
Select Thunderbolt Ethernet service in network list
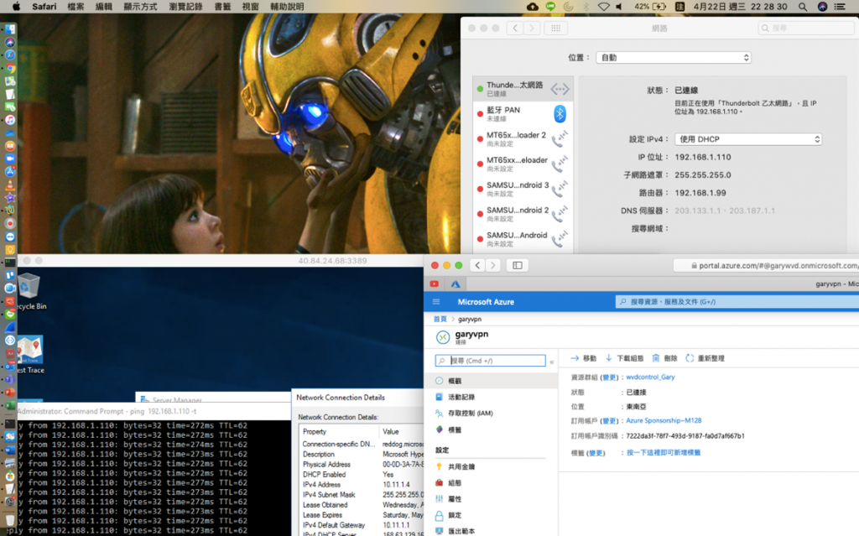coord(523,89)
